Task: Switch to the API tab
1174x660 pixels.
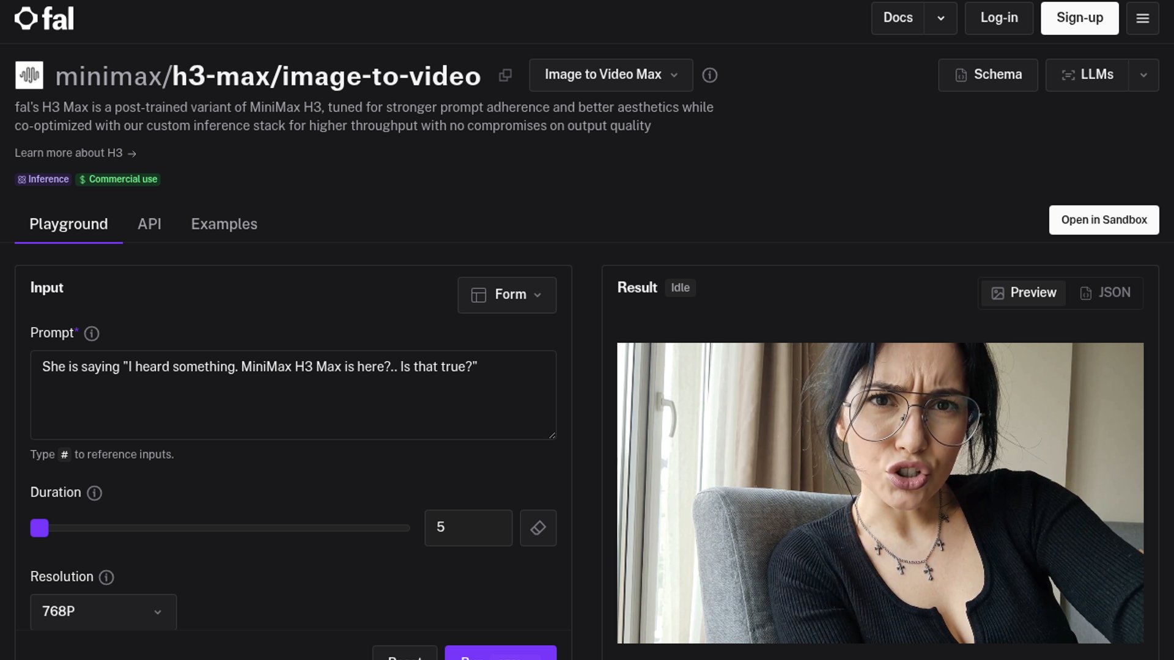Action: [149, 224]
